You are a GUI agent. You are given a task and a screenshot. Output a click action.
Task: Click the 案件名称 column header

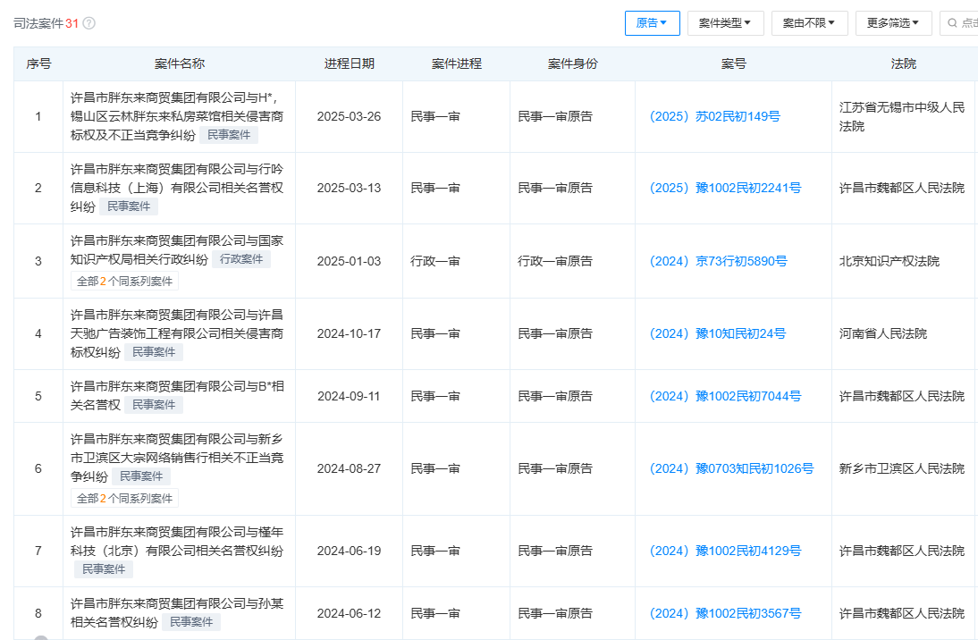coord(179,64)
